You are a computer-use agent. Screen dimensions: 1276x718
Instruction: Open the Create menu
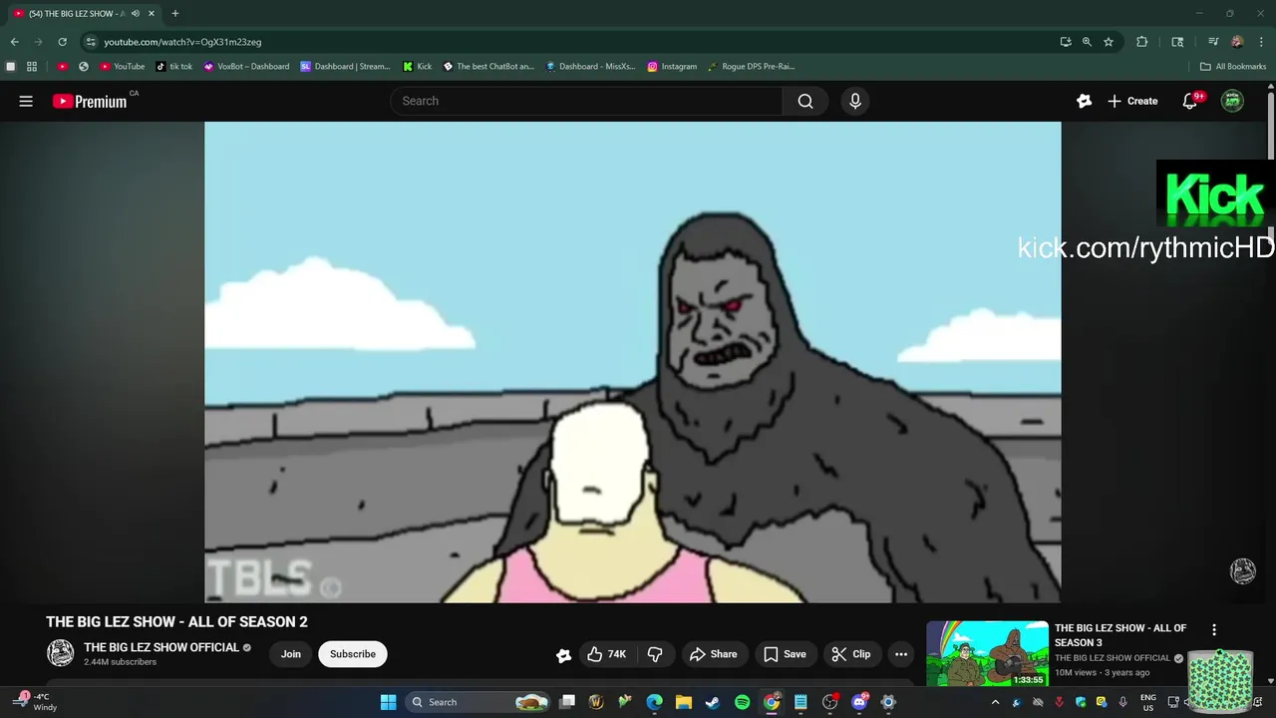1132,101
